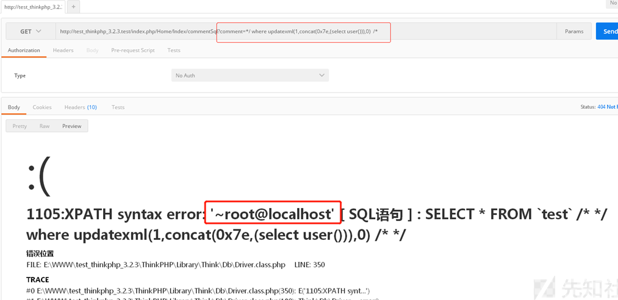Expand the No Auth type dropdown
This screenshot has width=618, height=300.
pos(250,75)
